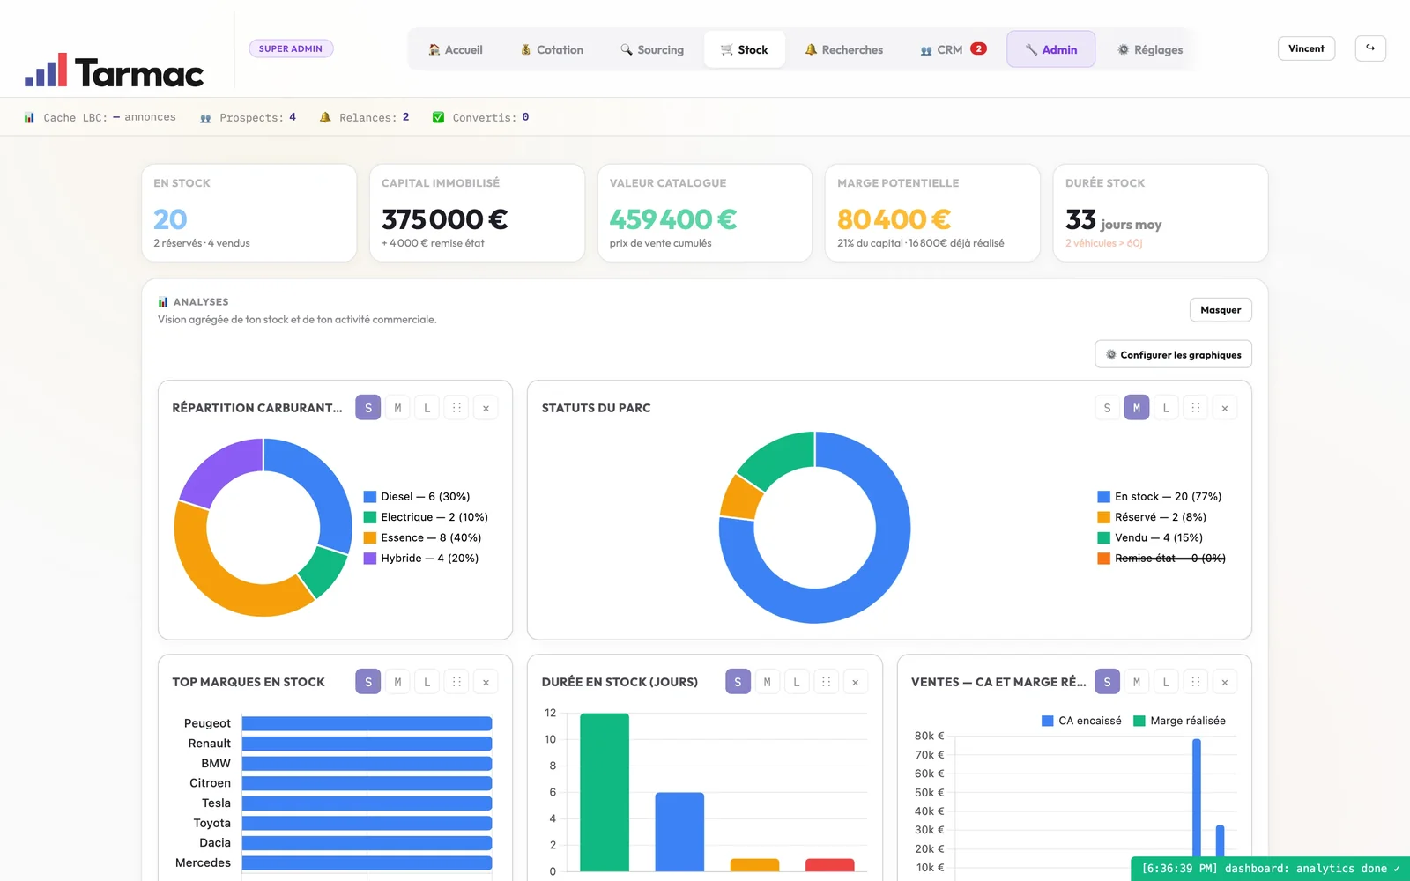Go to the Accueil tab

pos(456,49)
